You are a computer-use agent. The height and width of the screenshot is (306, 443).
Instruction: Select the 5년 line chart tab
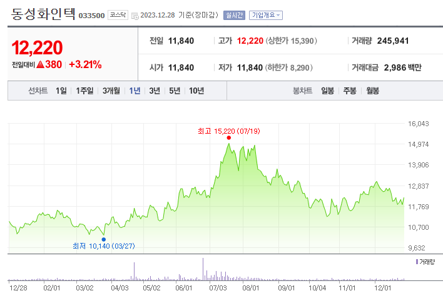point(175,91)
